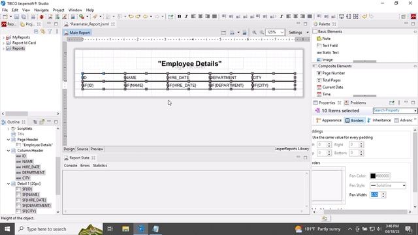
Task: Click the New file toolbar icon
Action: coord(5,16)
